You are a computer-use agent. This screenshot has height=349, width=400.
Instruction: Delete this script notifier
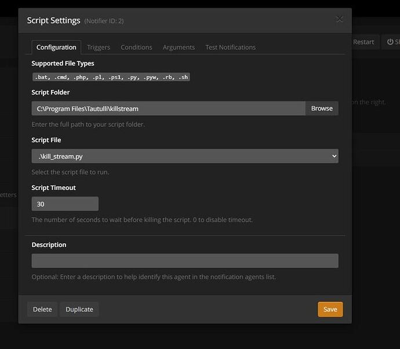coord(42,309)
